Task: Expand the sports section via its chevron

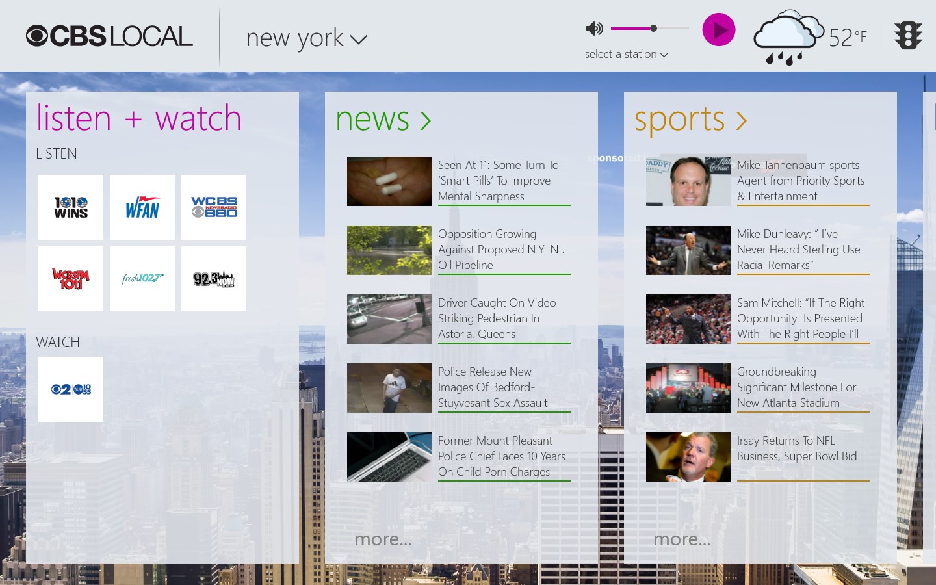Action: [742, 120]
